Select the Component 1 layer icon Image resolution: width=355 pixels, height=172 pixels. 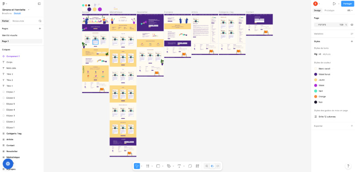point(4,56)
